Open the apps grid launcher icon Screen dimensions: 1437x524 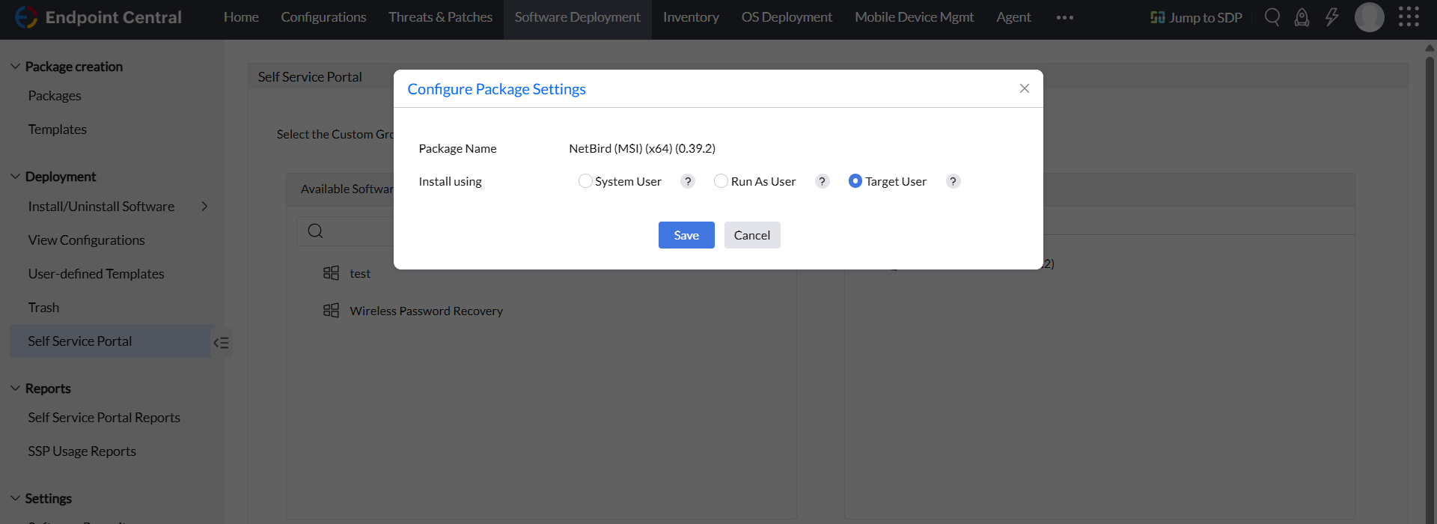pyautogui.click(x=1409, y=17)
